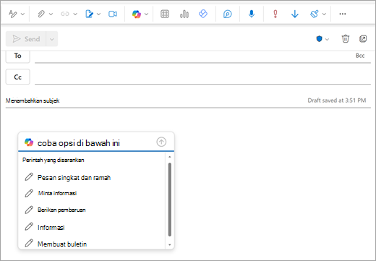376x261 pixels.
Task: Expand the insert link dropdown arrow
Action: click(75, 14)
